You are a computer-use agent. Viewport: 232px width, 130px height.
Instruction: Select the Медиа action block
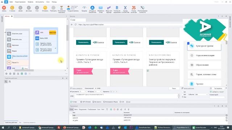coord(17,51)
